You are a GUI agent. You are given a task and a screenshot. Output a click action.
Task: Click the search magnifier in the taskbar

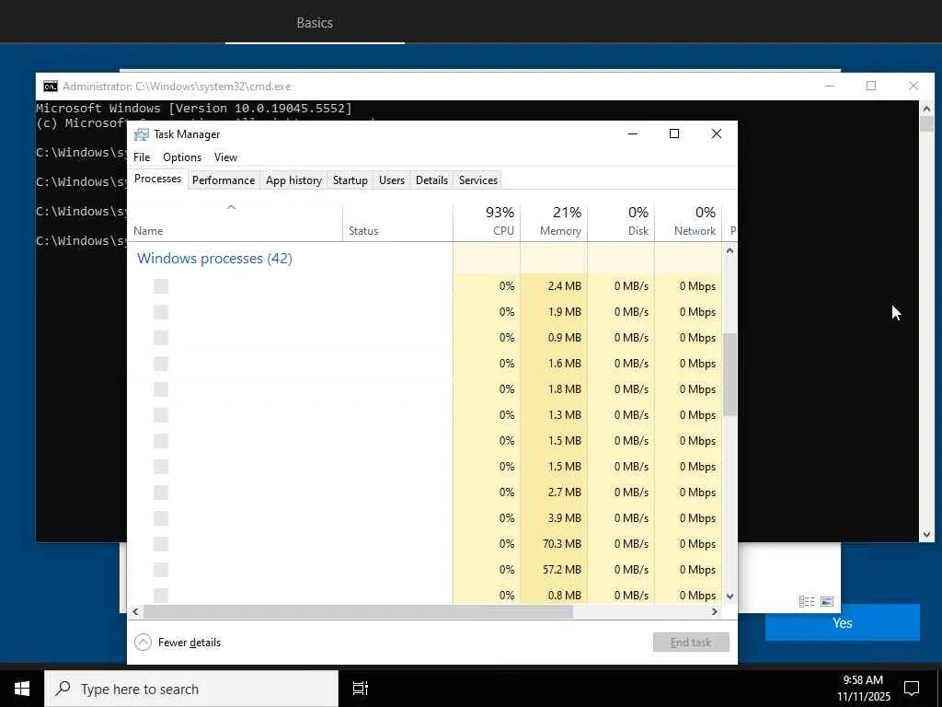point(63,689)
